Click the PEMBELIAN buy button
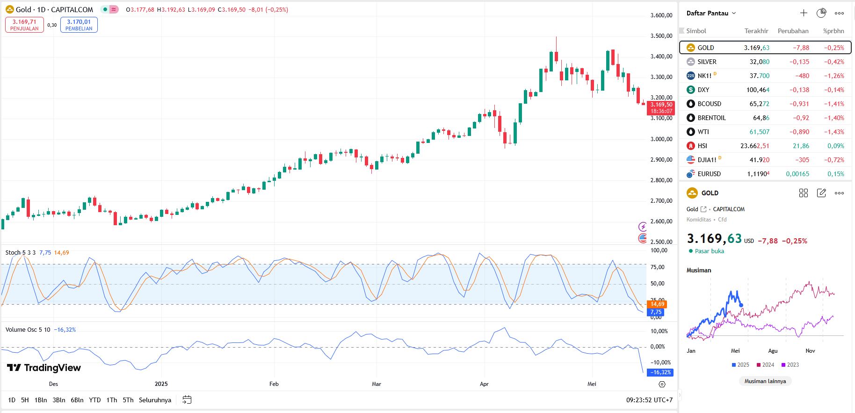This screenshot has height=413, width=855. coord(79,25)
